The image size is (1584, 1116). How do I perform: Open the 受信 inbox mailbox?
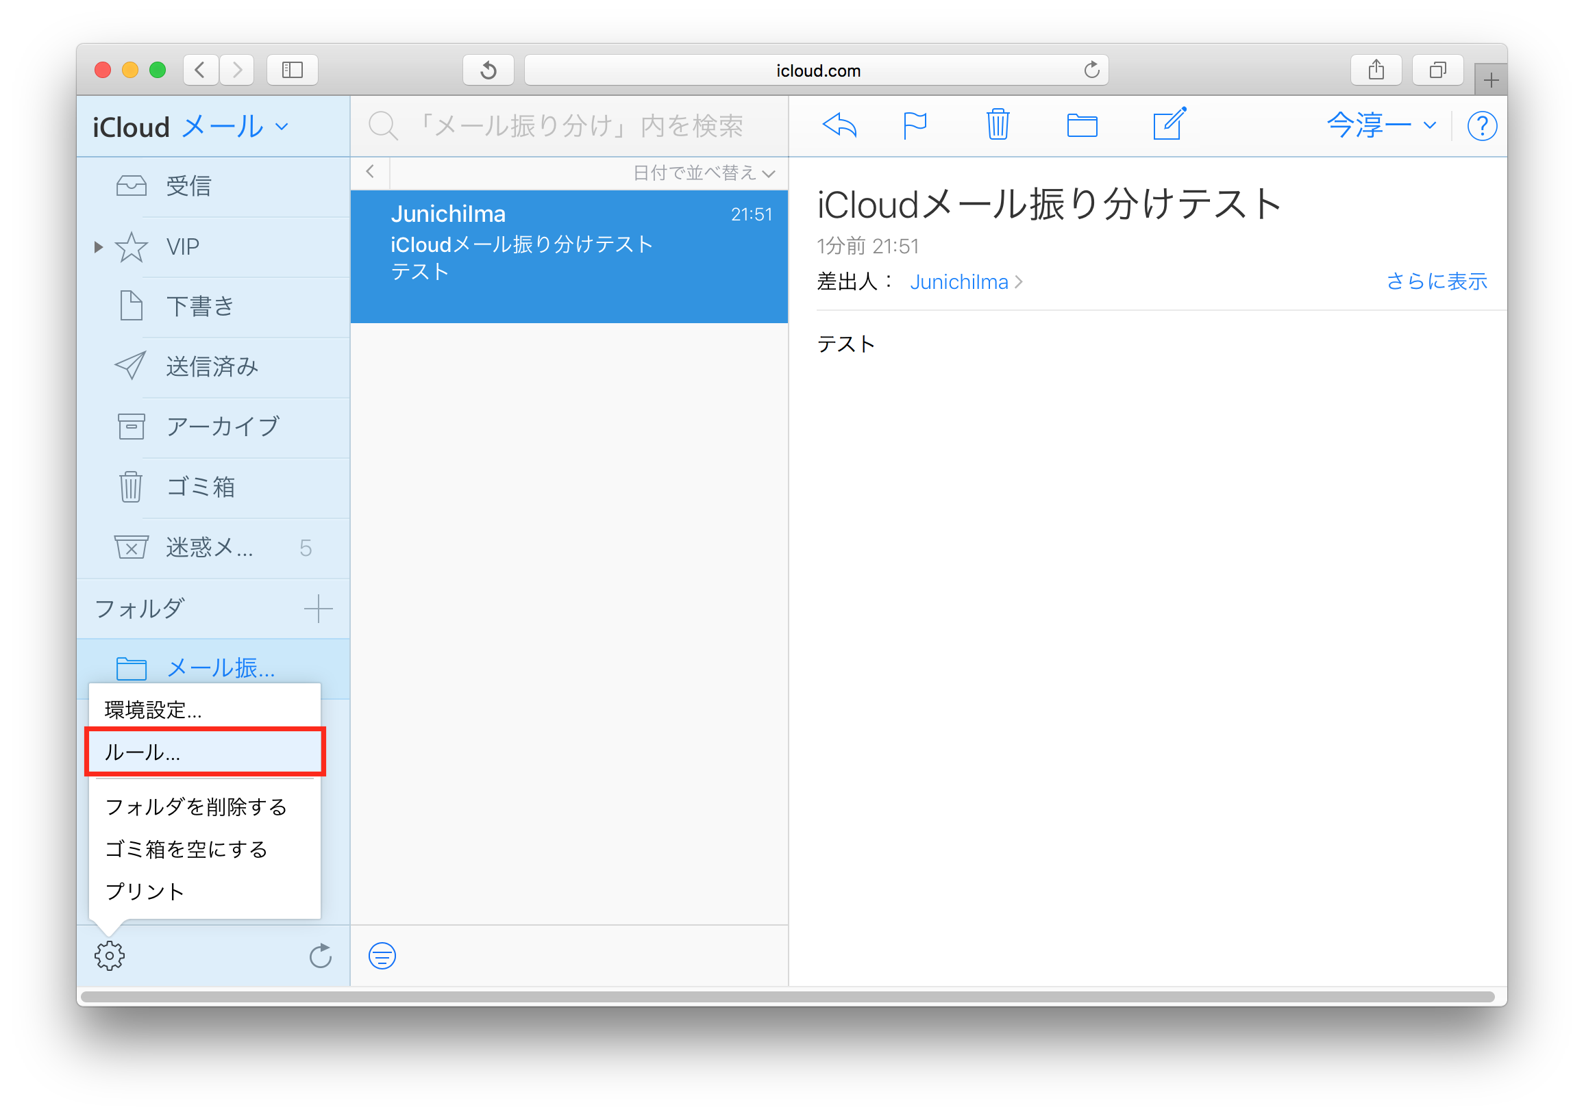(x=213, y=186)
